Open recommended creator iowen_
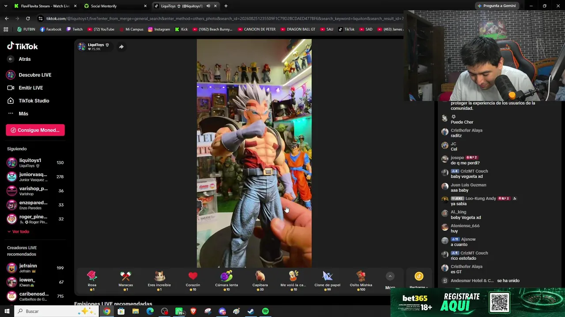 [x=35, y=282]
